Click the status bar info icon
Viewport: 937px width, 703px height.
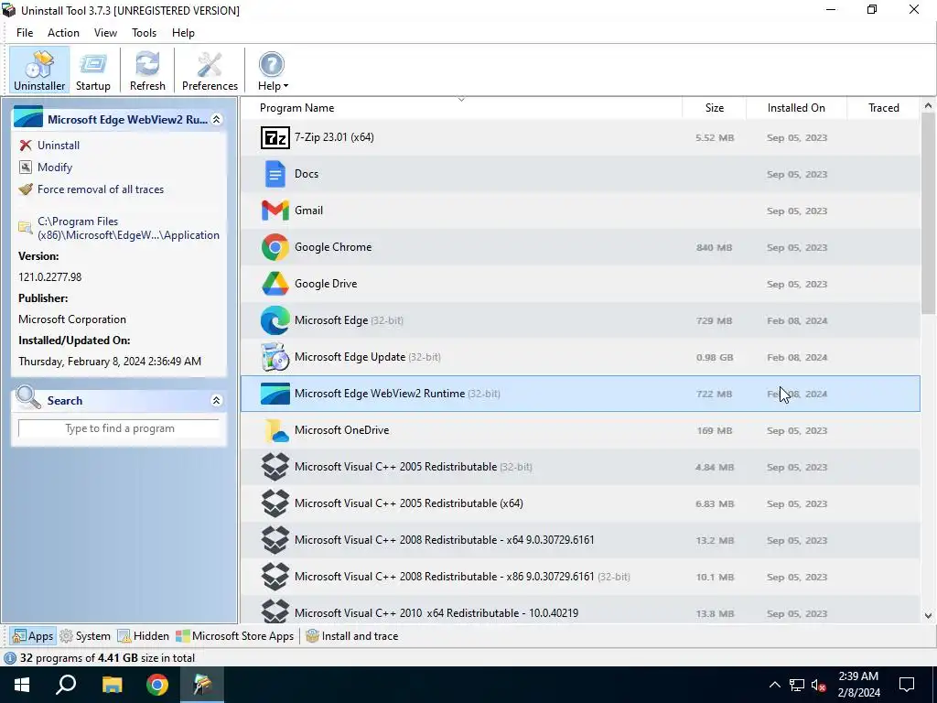click(x=10, y=658)
